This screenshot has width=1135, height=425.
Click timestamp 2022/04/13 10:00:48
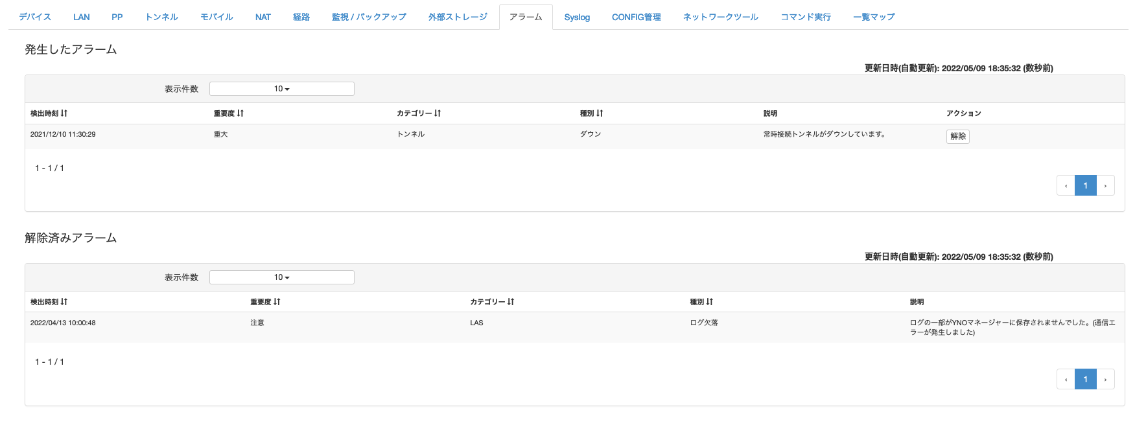[x=63, y=323]
